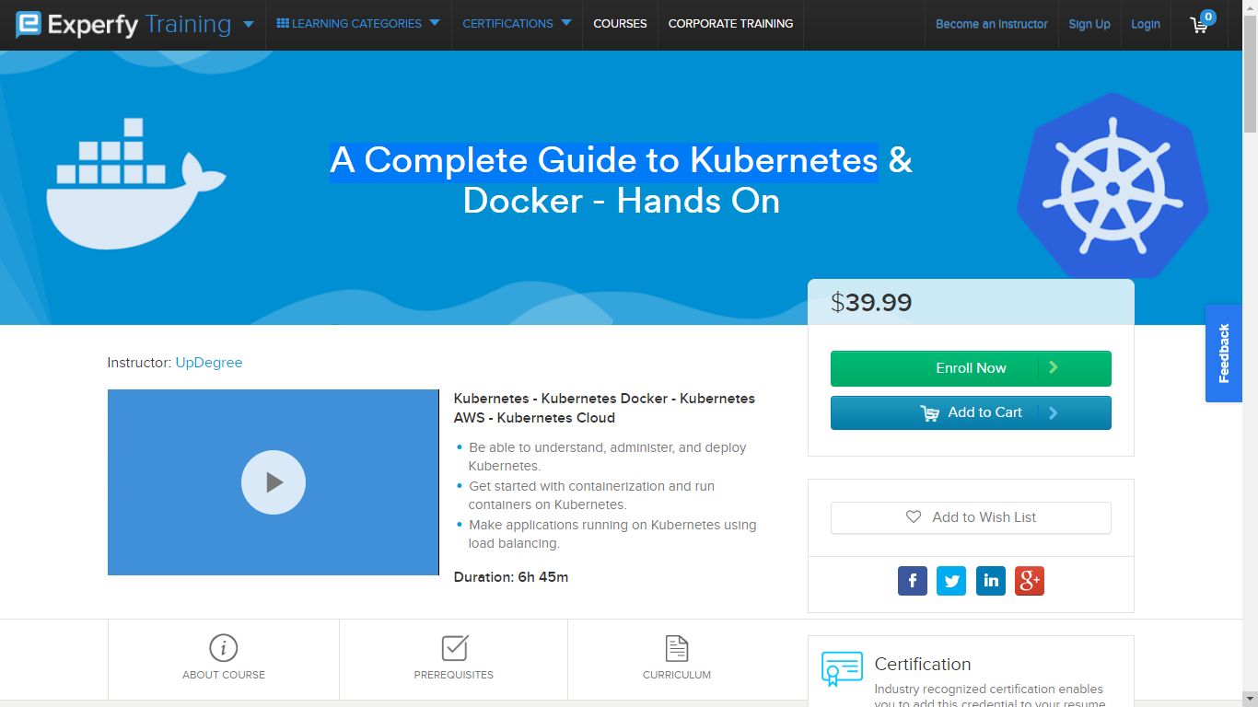The width and height of the screenshot is (1258, 707).
Task: Click the Duration: 6h 45m text
Action: click(511, 577)
